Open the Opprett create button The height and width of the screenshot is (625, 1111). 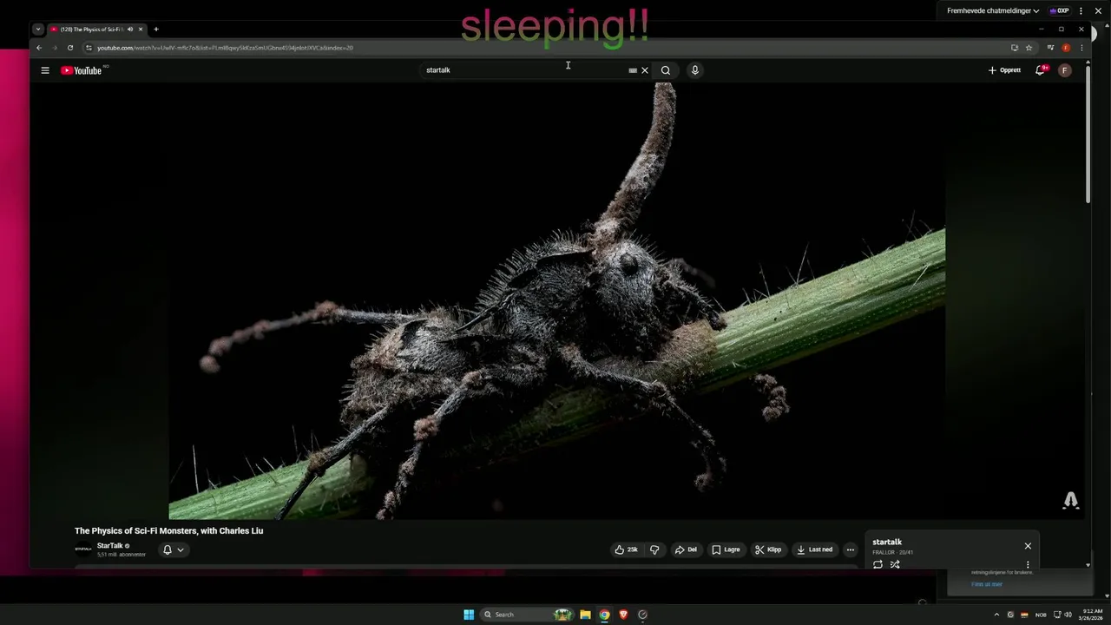[1004, 70]
